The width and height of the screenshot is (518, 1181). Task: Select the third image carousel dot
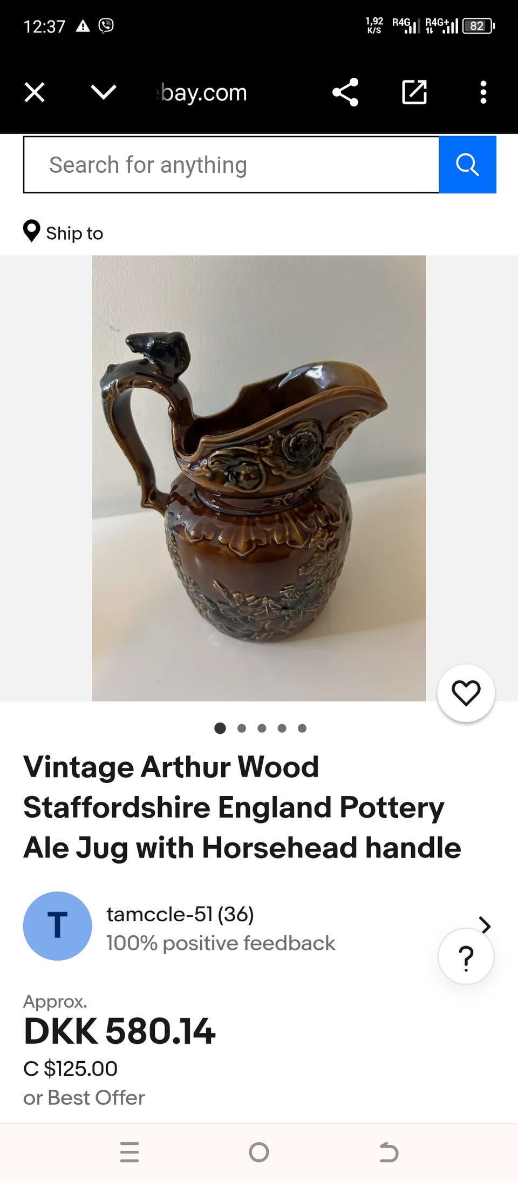click(x=262, y=728)
